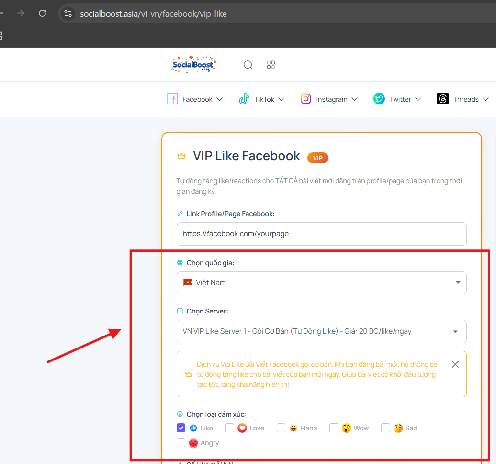Select the TikTok platform icon
This screenshot has width=496, height=464.
tap(244, 99)
